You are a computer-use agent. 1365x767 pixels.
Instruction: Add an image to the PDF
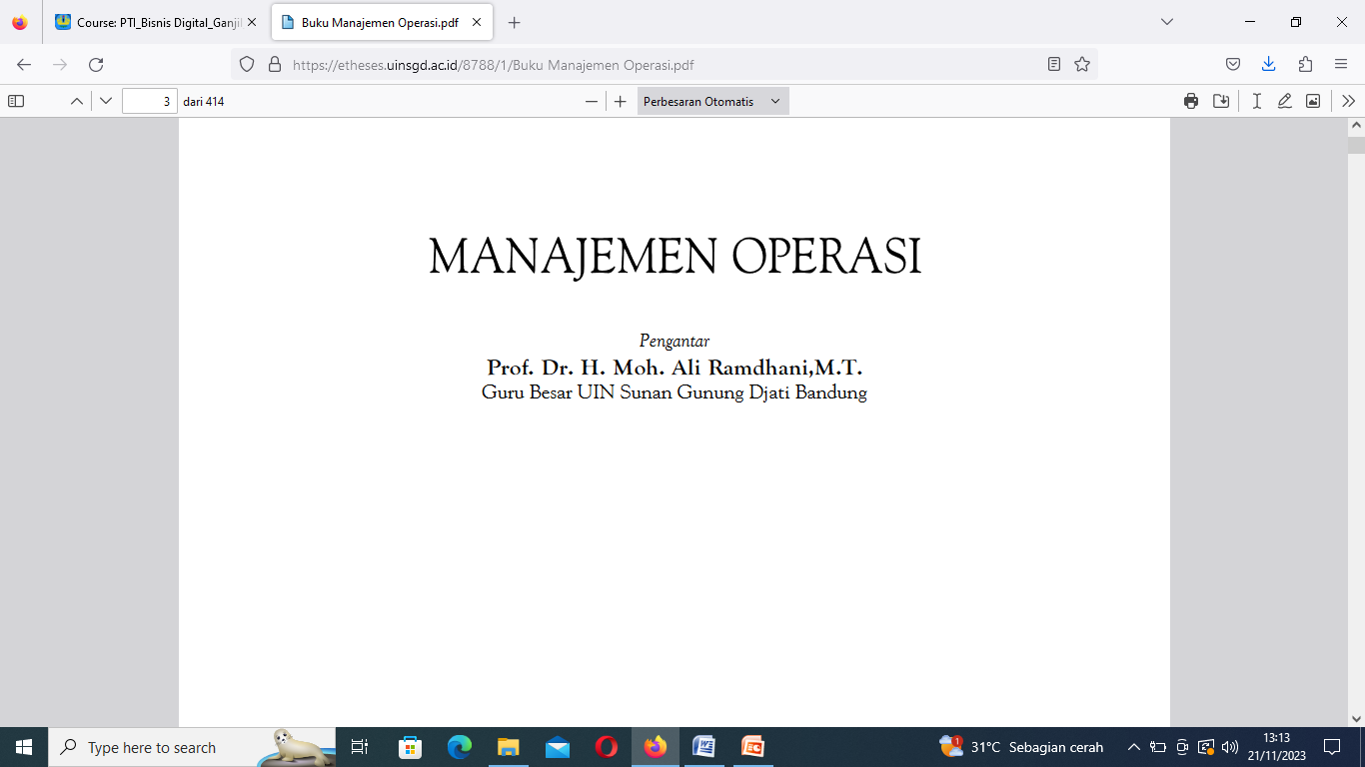pos(1313,101)
